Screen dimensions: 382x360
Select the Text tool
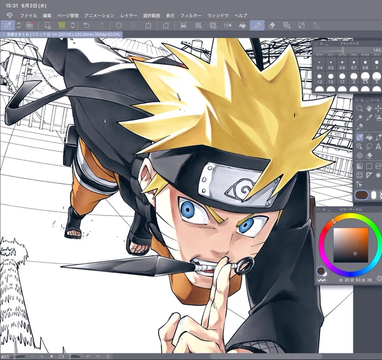pos(378,146)
